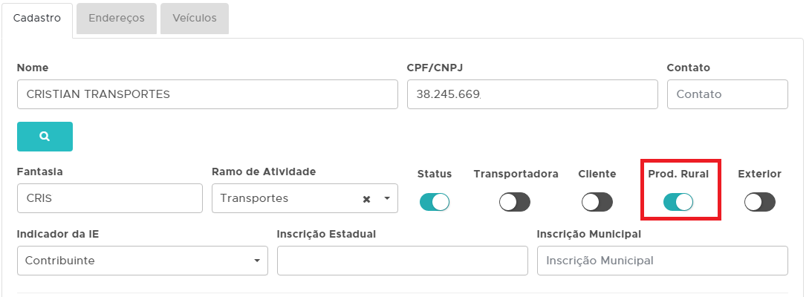Screen dimensions: 812x297
Task: Focus the Inscrição Estadual field
Action: coord(402,261)
